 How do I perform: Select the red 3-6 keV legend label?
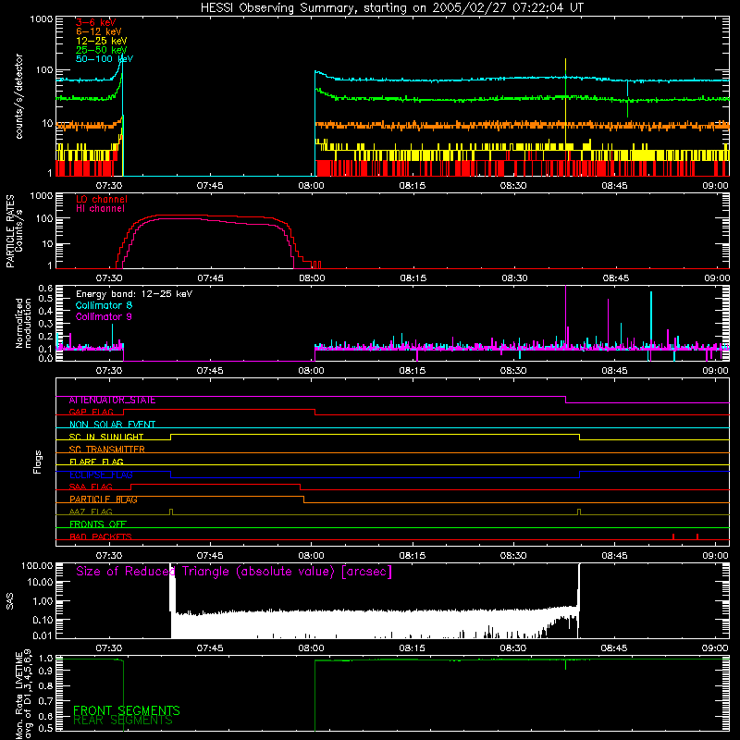(95, 22)
